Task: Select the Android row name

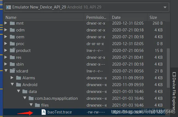Action: tap(30, 85)
